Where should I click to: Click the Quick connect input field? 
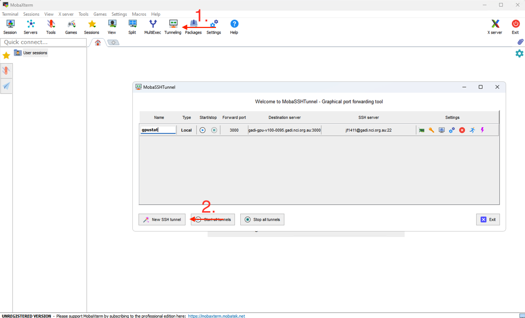point(44,42)
